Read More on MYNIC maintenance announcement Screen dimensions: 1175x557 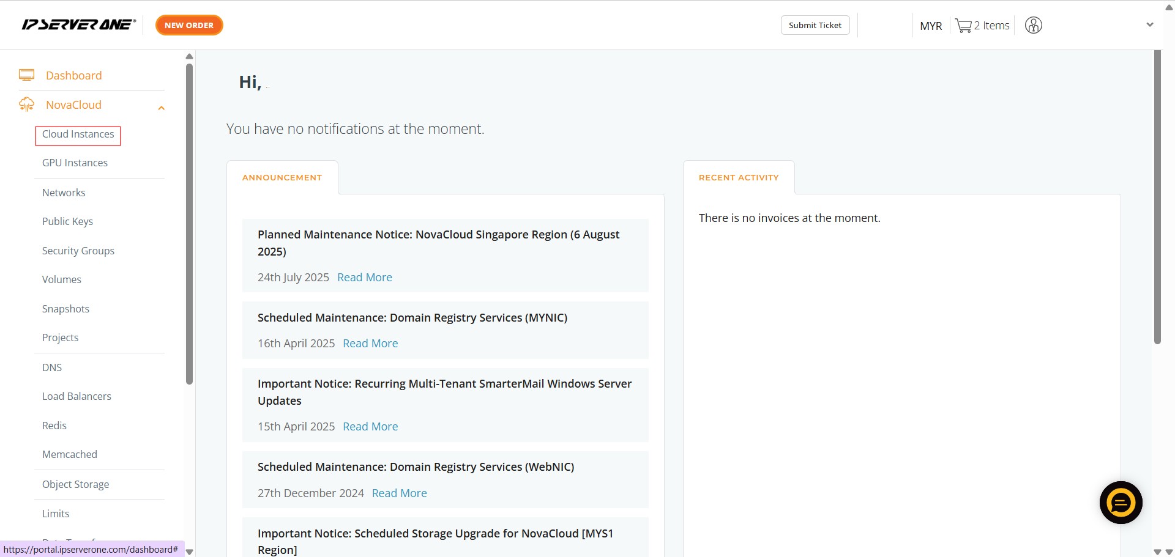point(370,343)
